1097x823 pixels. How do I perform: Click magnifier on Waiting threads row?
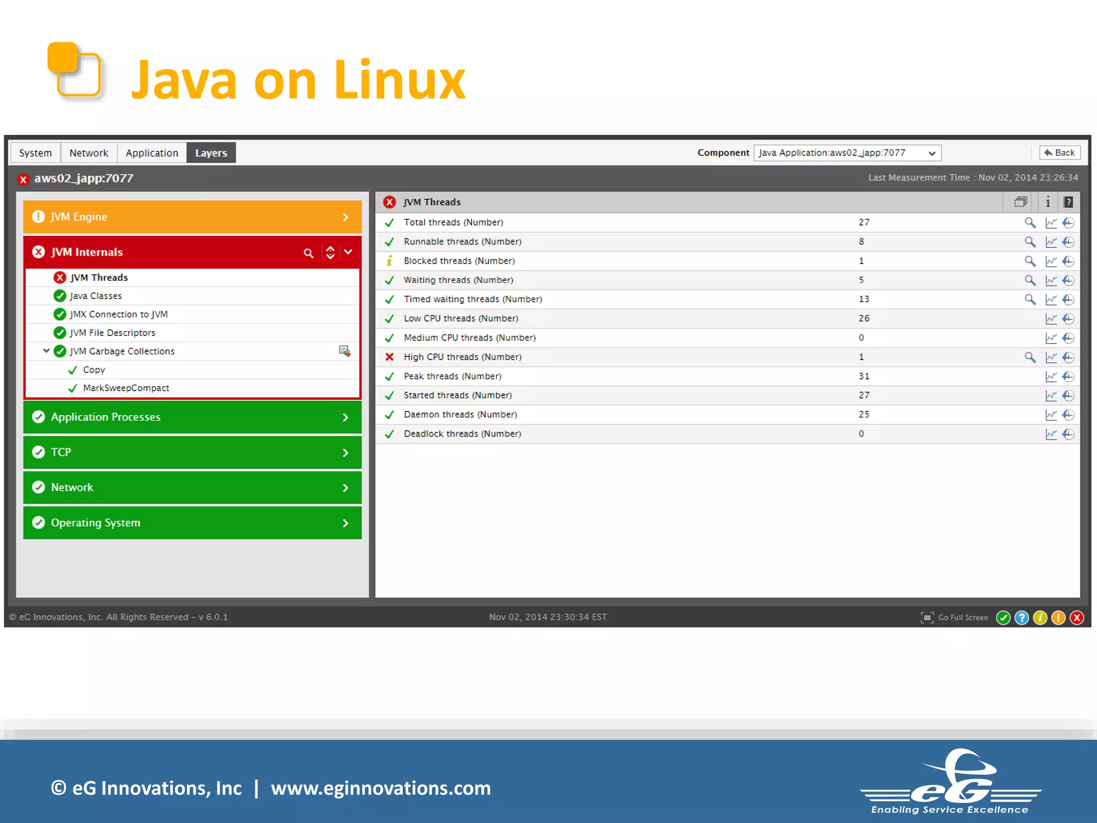click(1030, 280)
